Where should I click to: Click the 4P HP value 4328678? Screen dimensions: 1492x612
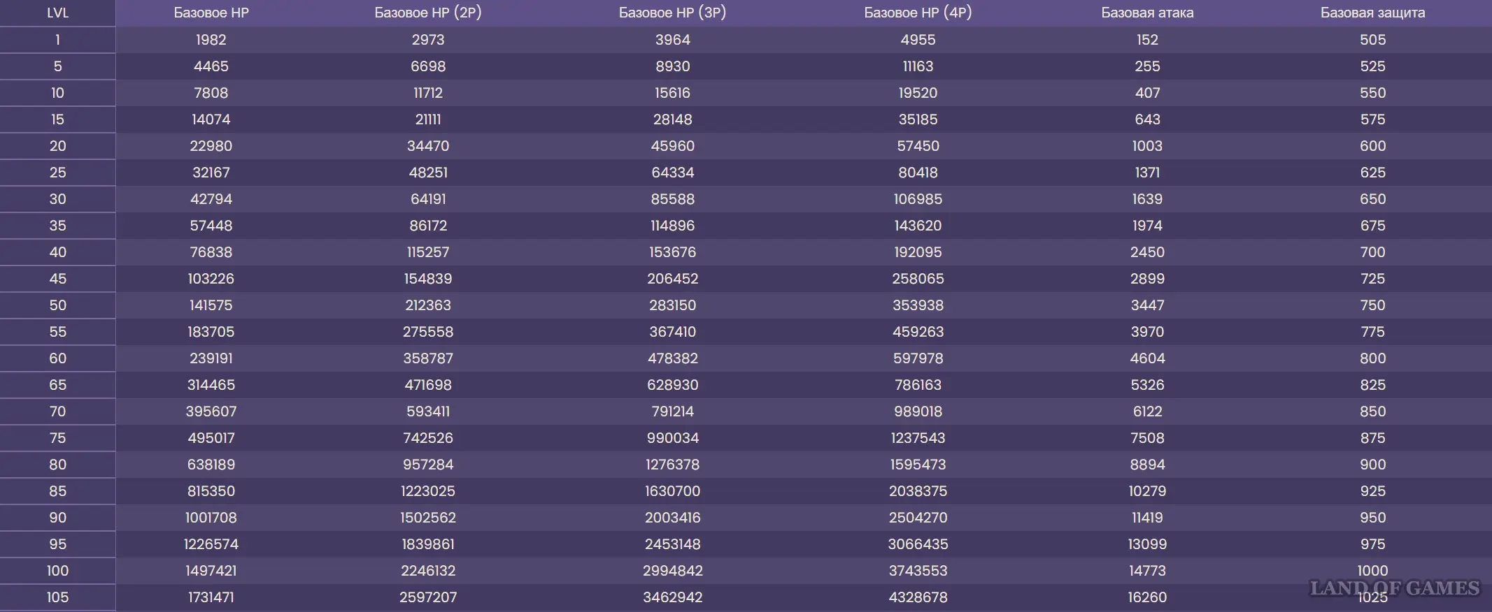(x=918, y=597)
